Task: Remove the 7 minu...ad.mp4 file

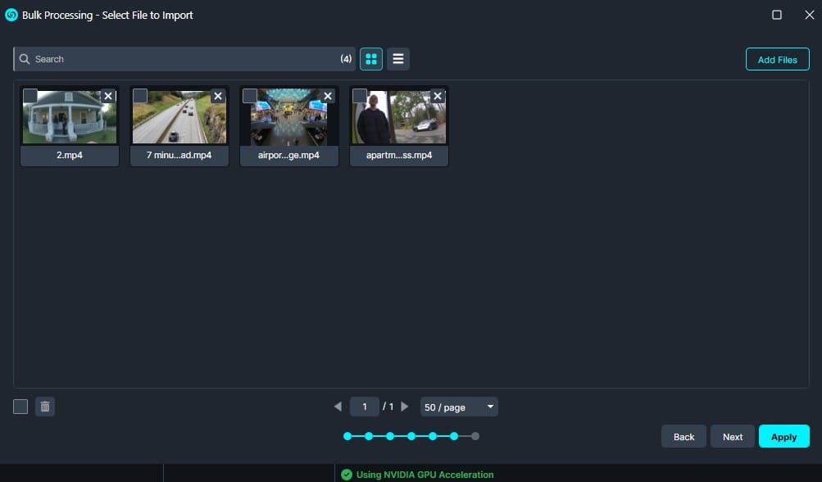Action: [218, 96]
